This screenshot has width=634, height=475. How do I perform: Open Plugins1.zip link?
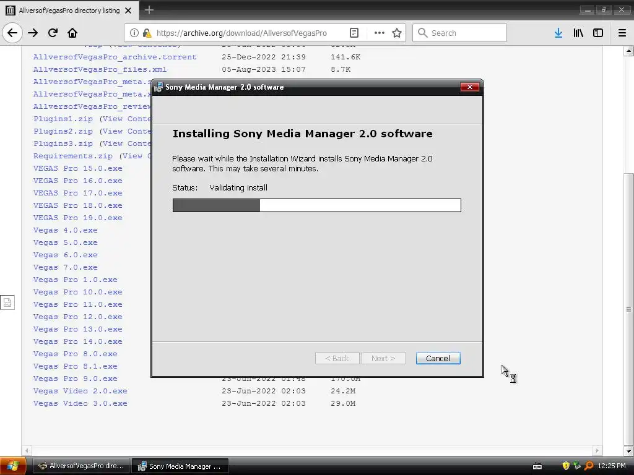coord(63,119)
